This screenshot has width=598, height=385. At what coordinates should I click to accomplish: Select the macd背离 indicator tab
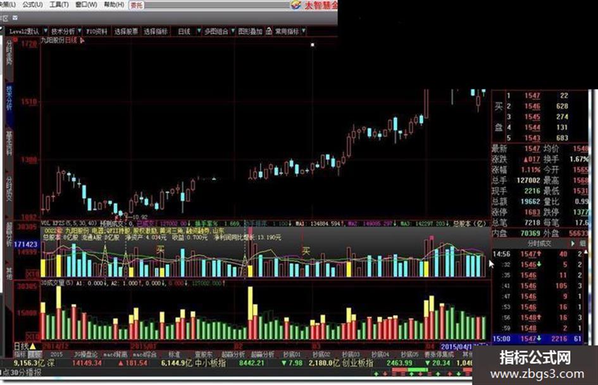(115, 355)
